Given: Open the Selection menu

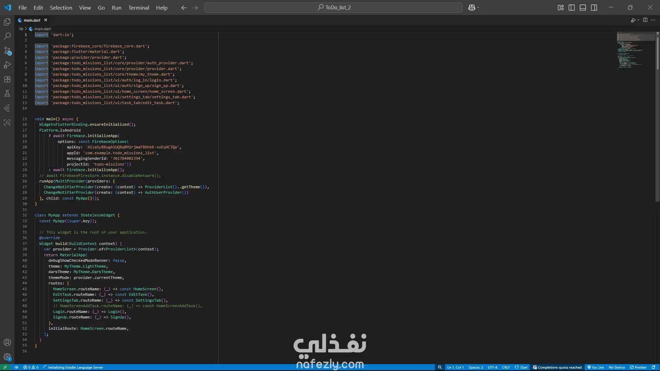Looking at the screenshot, I should [x=61, y=8].
